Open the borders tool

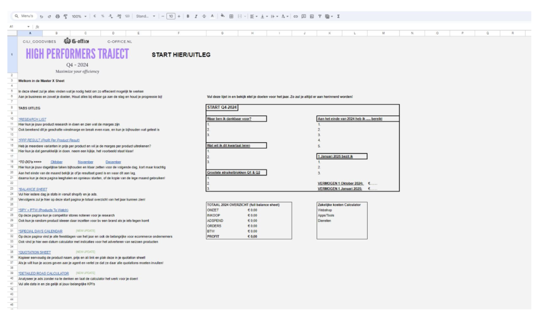tap(231, 16)
